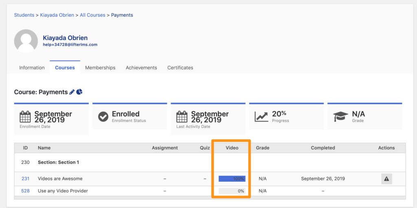Click the Last Activity Date September 26, 2019 value

coord(210,117)
